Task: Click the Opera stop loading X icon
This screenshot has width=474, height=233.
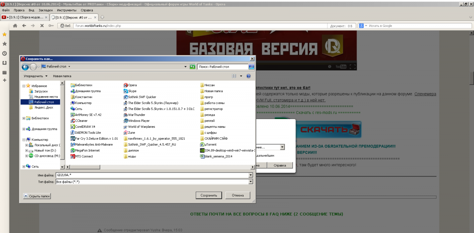Action: (x=42, y=26)
